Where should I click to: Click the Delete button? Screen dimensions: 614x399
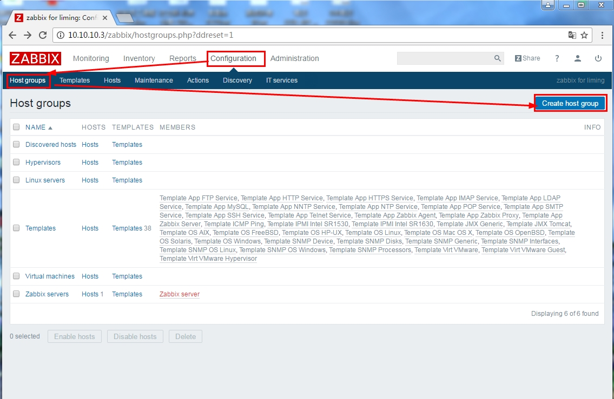185,336
